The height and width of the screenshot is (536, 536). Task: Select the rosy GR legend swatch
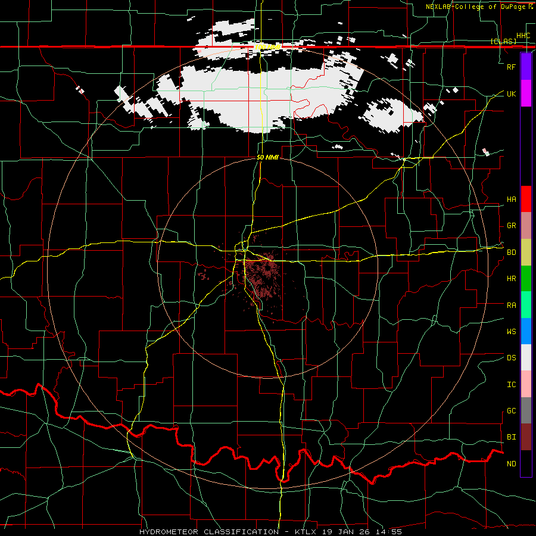[526, 226]
